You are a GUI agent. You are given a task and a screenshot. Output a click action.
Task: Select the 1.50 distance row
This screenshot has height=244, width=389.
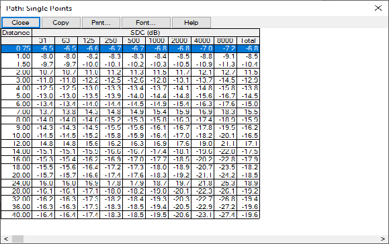click(130, 65)
